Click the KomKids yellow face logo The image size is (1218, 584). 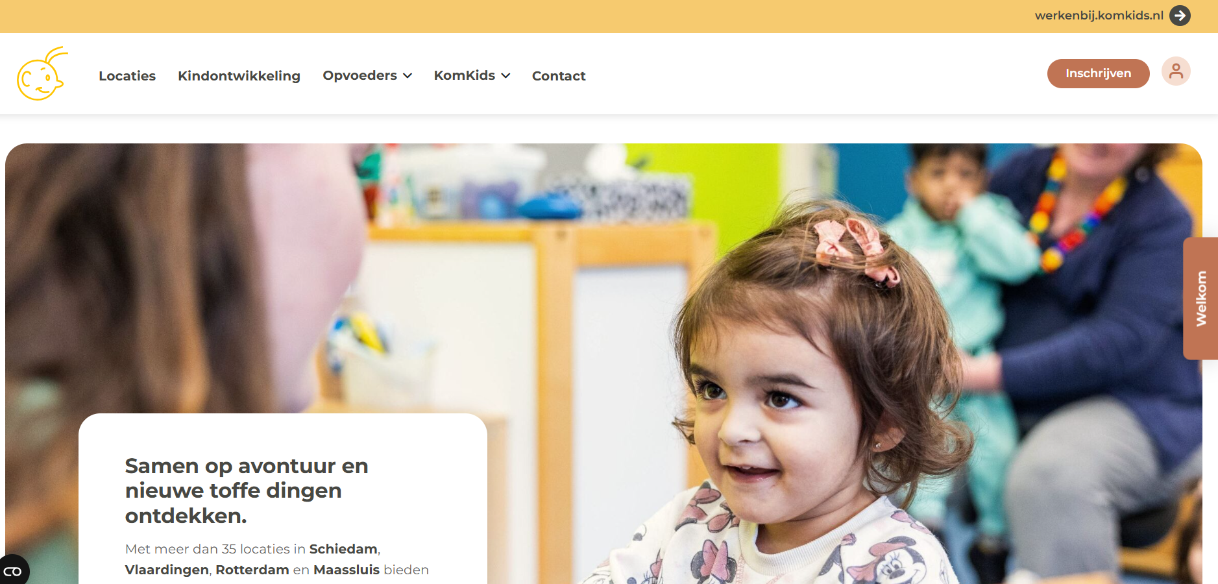(42, 73)
